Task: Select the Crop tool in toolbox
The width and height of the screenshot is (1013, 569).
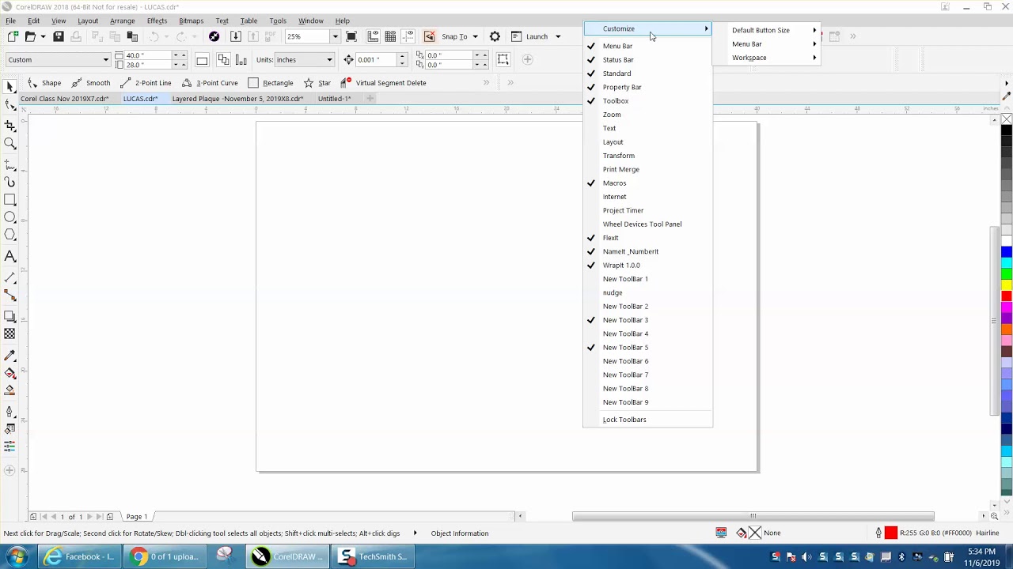Action: click(9, 126)
